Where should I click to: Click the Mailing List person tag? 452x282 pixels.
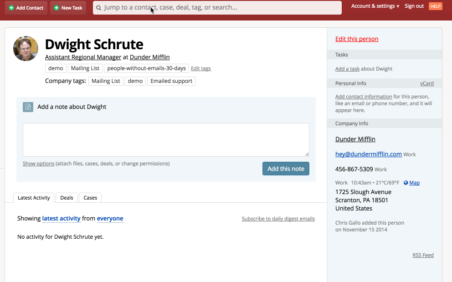[85, 68]
